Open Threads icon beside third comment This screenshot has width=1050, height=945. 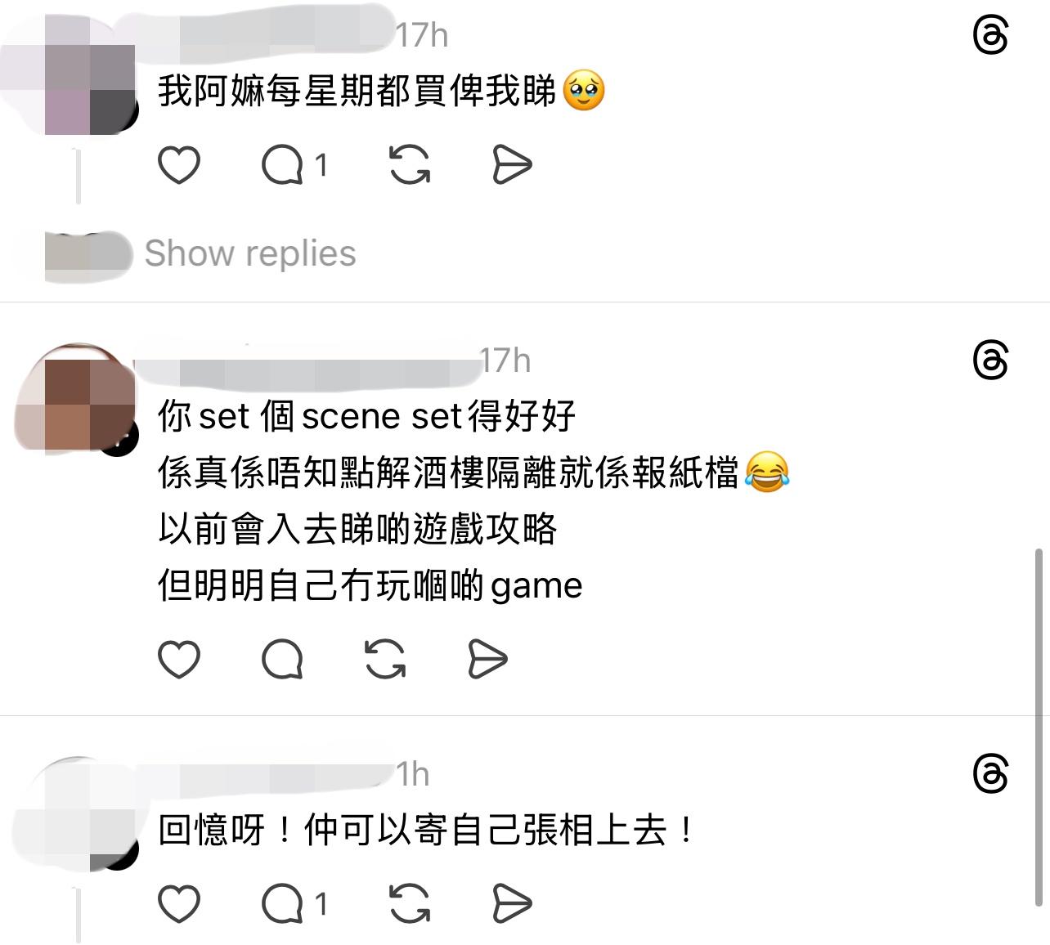[990, 774]
